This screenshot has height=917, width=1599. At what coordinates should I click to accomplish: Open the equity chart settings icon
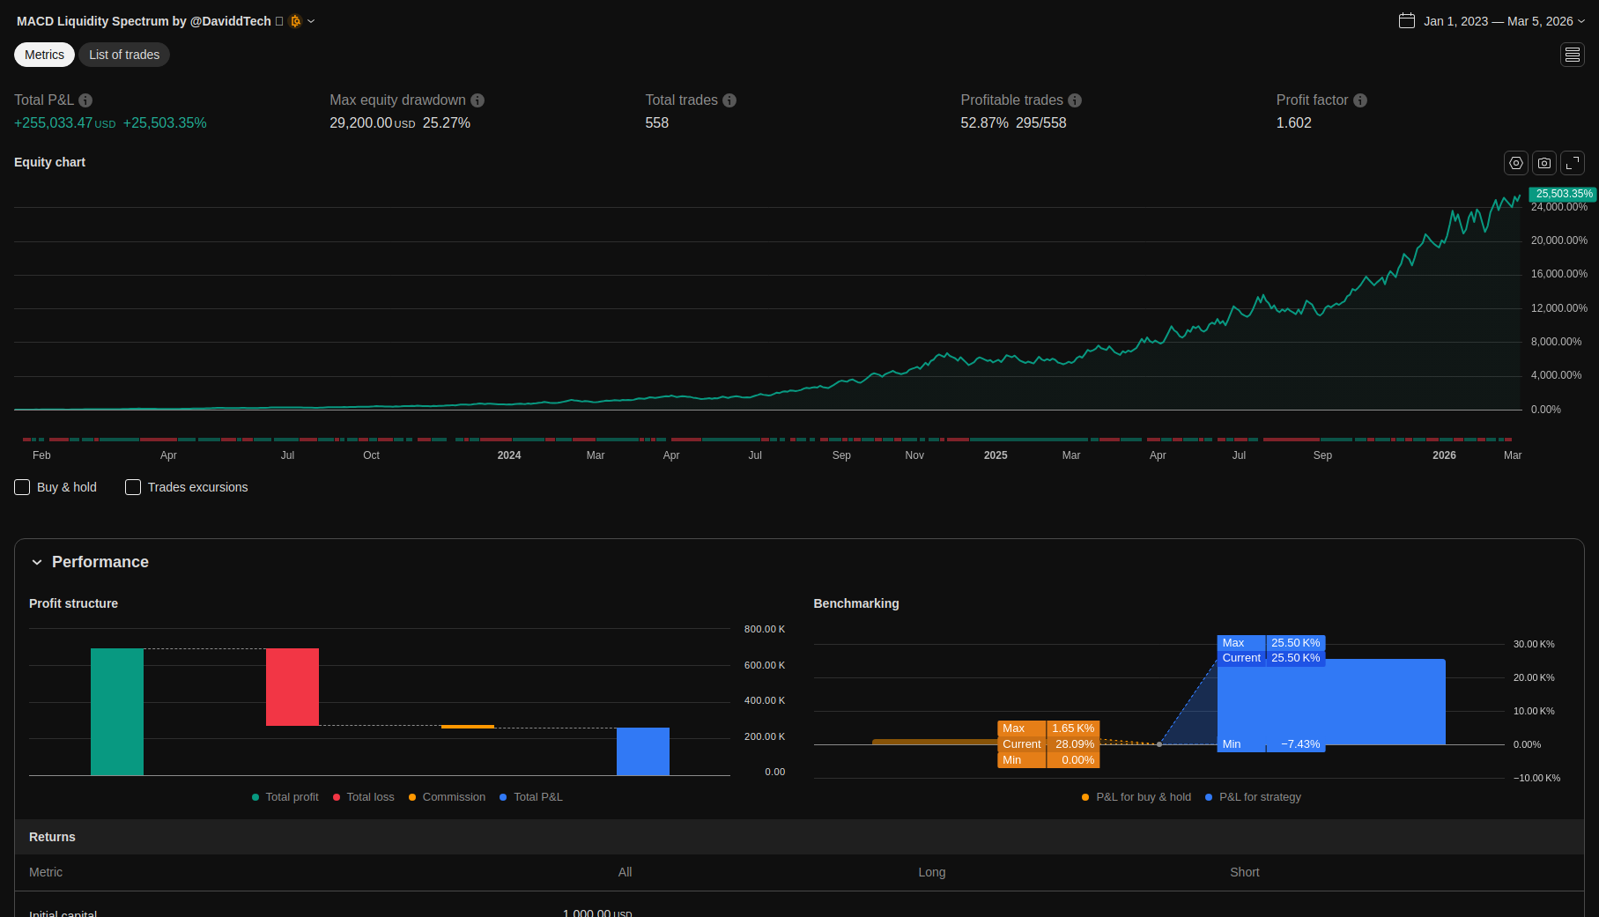tap(1515, 163)
